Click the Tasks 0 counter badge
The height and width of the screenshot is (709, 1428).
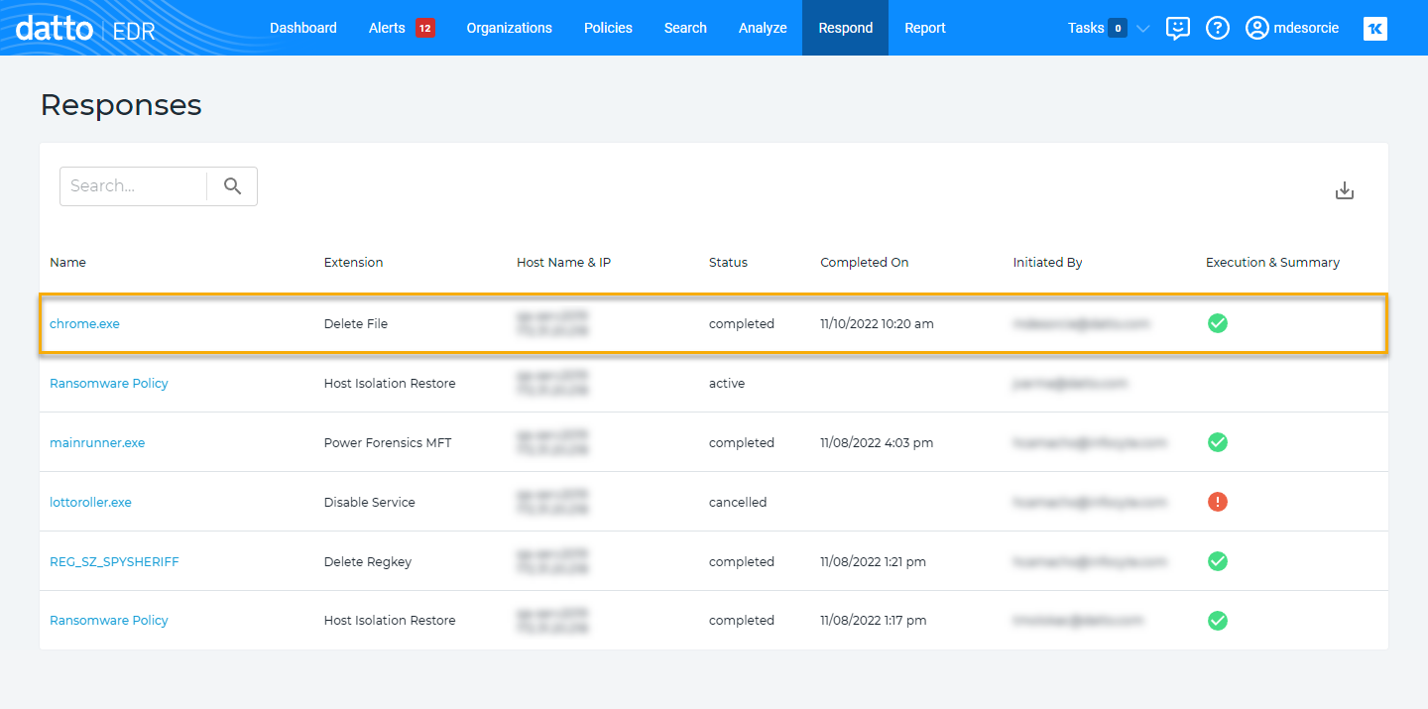[1118, 28]
